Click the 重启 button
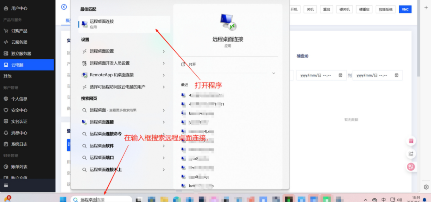 coord(326,9)
